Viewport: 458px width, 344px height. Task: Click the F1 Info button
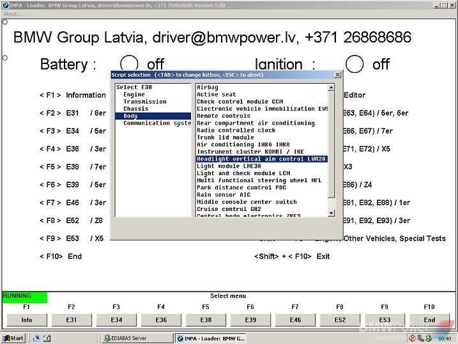(27, 320)
